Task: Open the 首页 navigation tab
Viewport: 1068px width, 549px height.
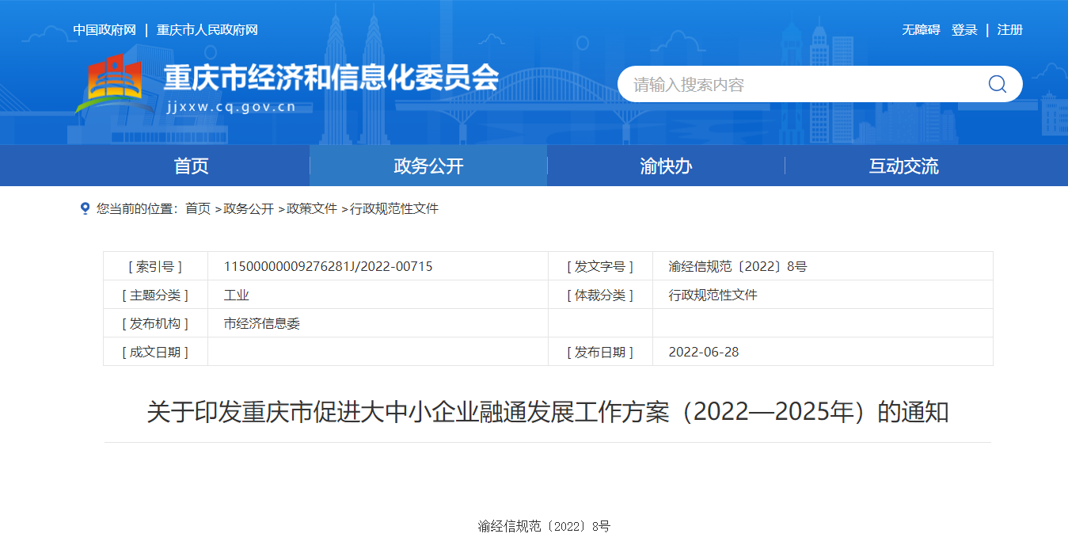Action: coord(191,166)
